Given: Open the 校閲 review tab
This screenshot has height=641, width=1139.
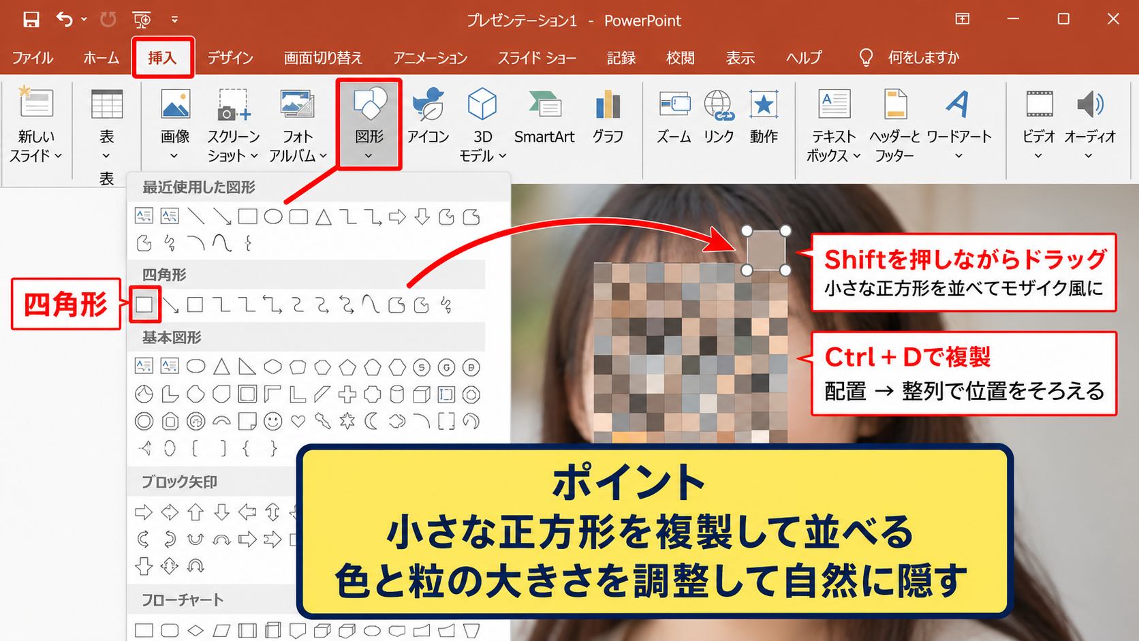Looking at the screenshot, I should 680,58.
